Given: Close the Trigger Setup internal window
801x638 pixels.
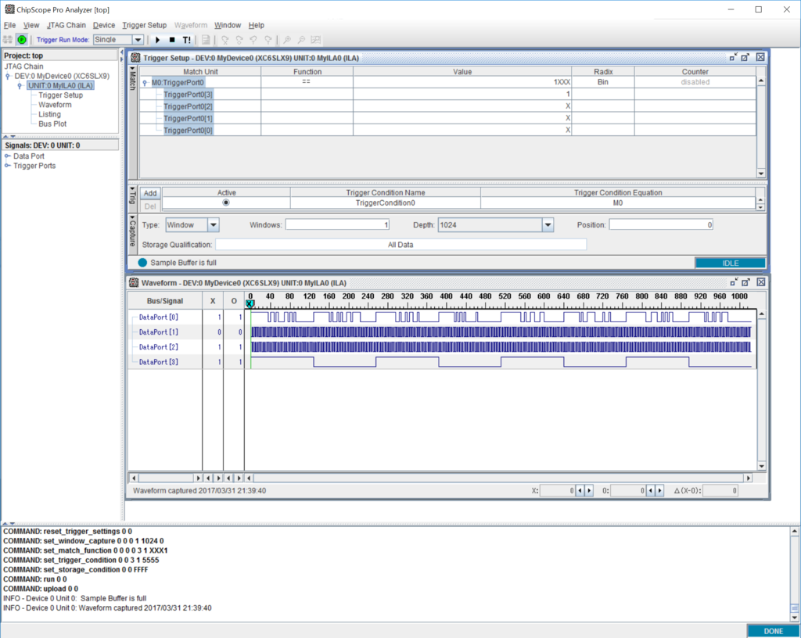Looking at the screenshot, I should pos(760,57).
